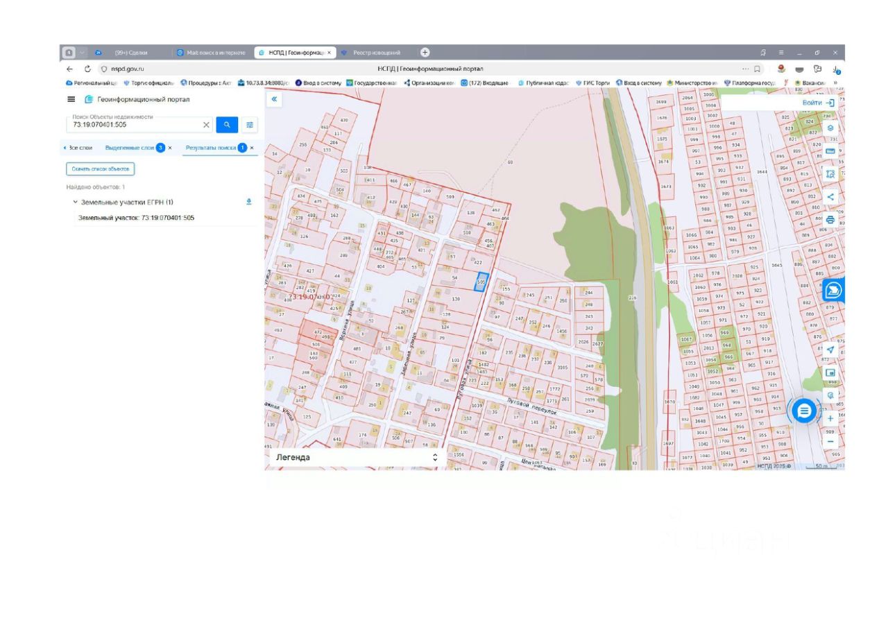Screen dimensions: 888x627
Task: Expand the Легенда panel
Action: click(x=435, y=457)
